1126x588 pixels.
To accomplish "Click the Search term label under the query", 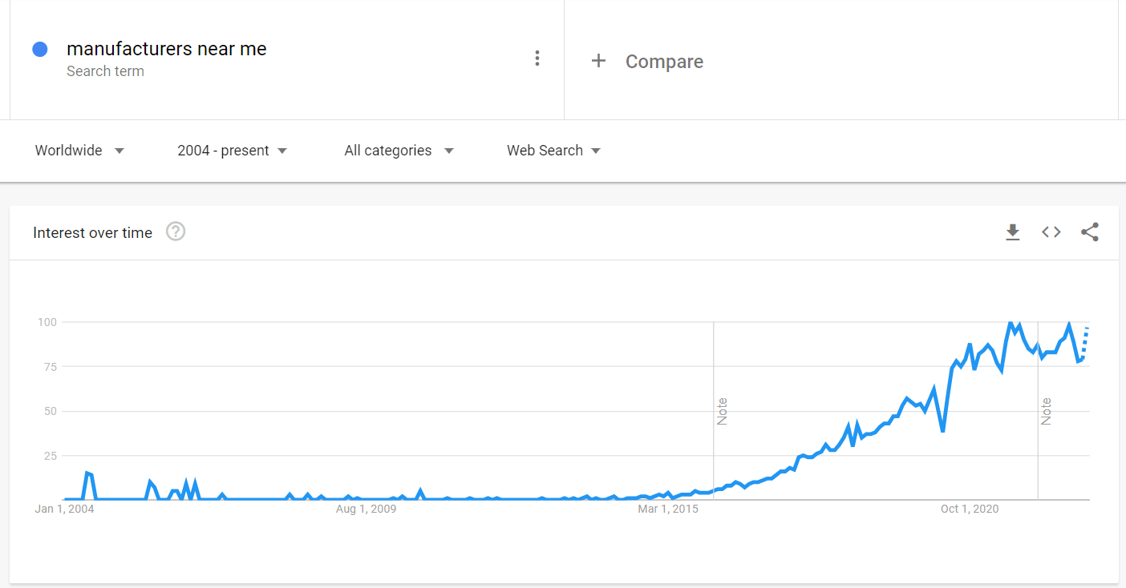I will pyautogui.click(x=105, y=71).
